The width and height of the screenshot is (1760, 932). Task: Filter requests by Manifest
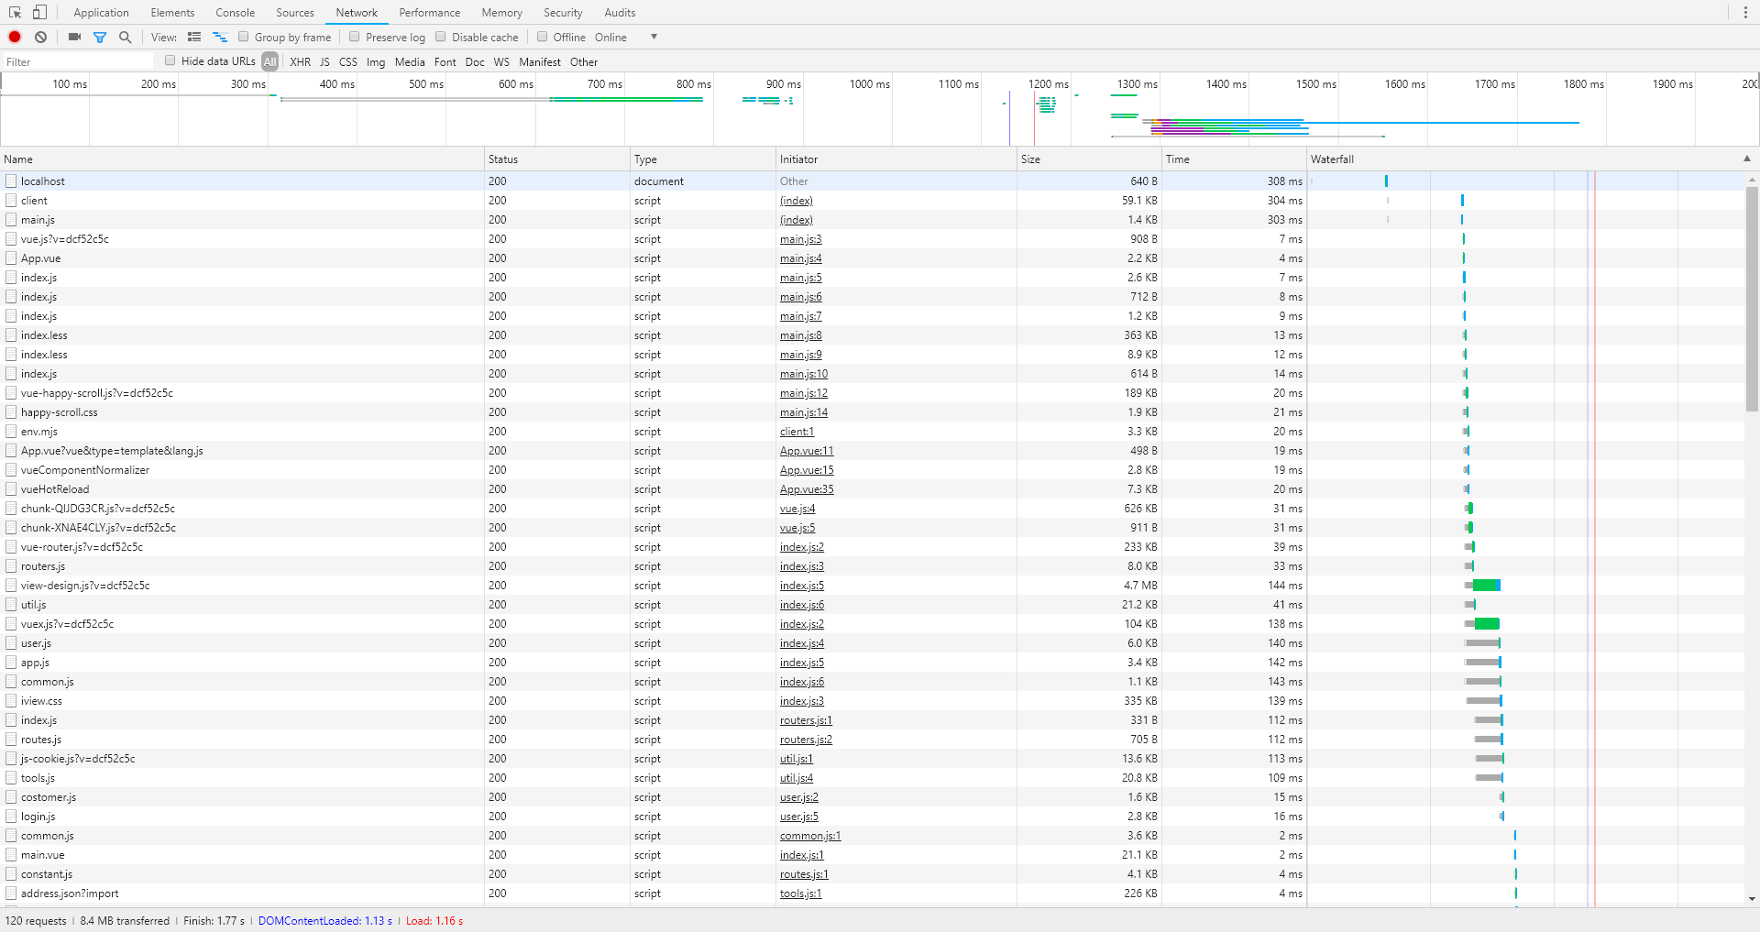540,62
